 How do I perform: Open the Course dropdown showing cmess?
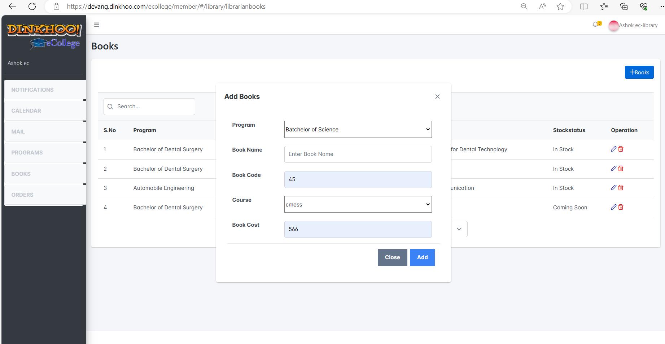point(358,204)
